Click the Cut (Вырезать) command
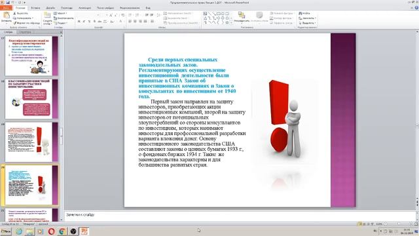Screen dimensions: 419x236 point(20,13)
